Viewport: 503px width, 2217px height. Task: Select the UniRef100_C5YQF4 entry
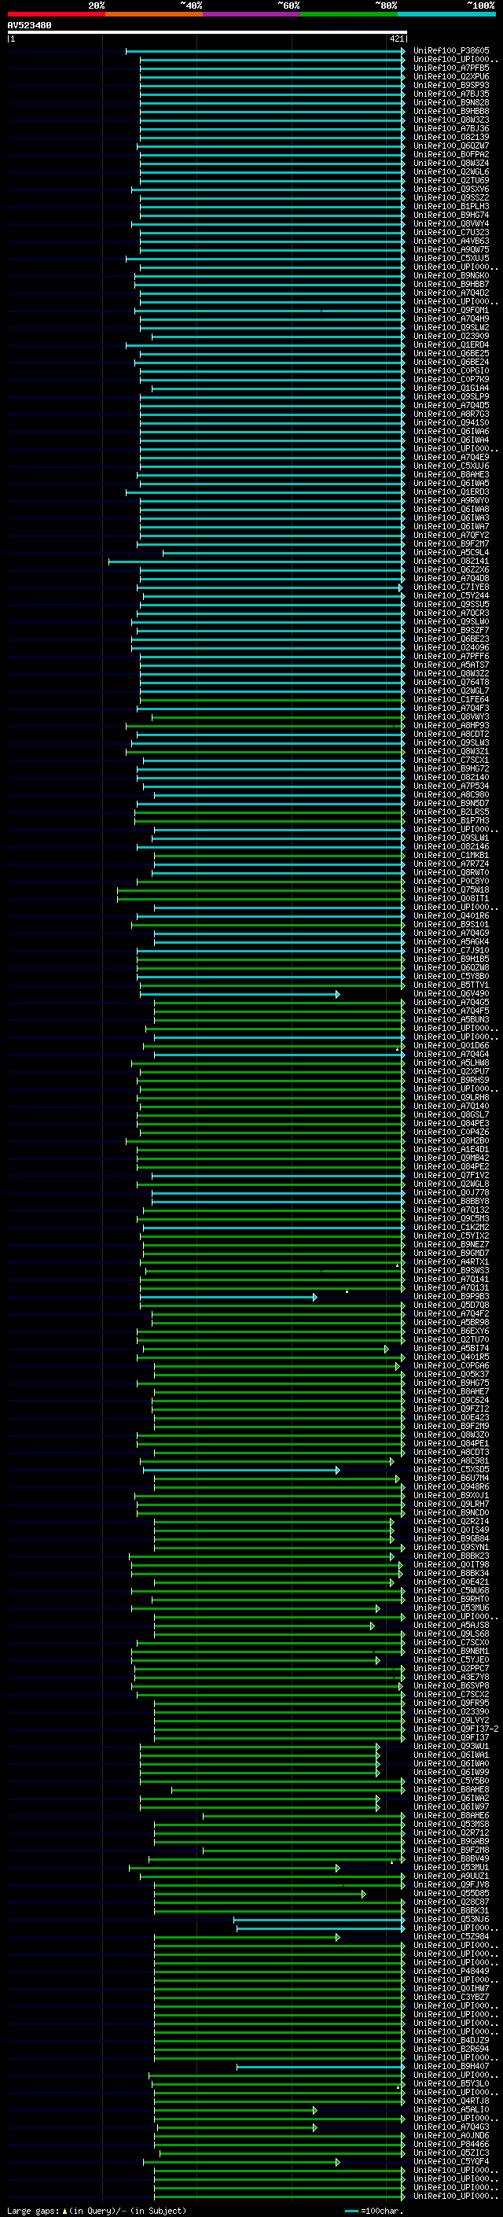tap(451, 2162)
